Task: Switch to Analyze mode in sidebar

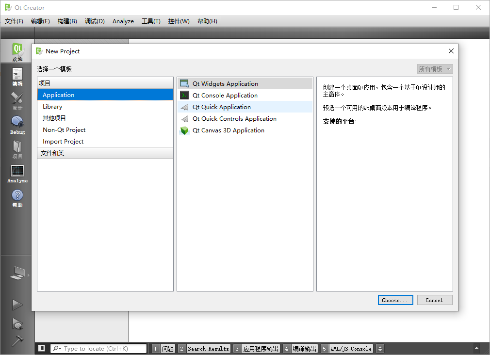Action: pyautogui.click(x=17, y=174)
